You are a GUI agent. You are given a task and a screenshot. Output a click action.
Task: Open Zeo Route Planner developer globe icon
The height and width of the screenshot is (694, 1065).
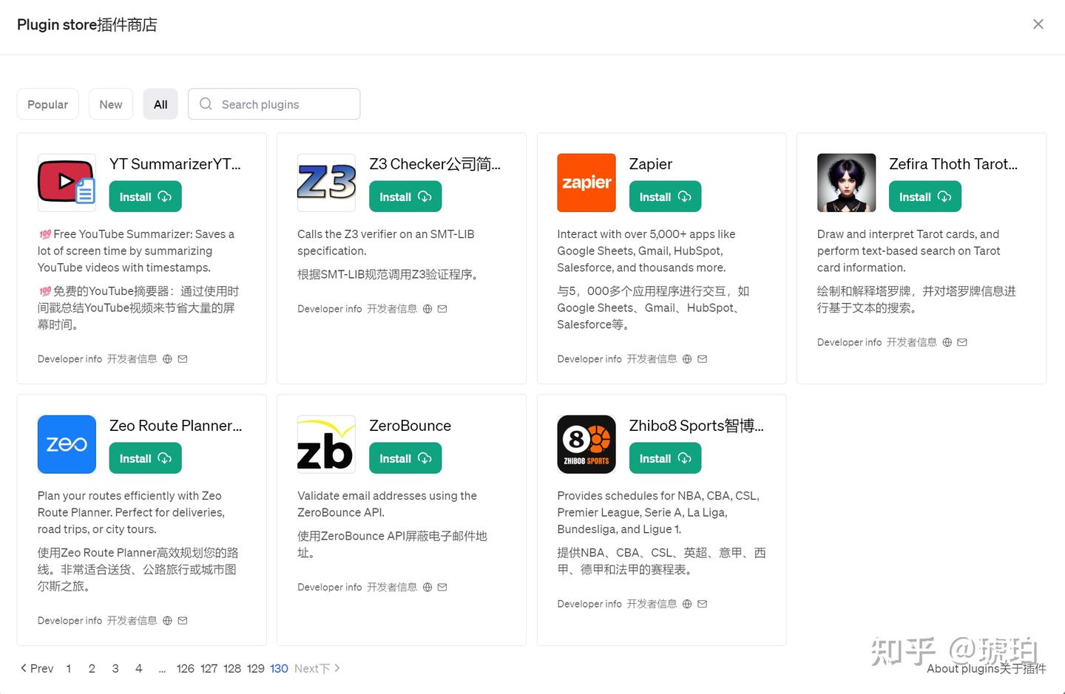pos(167,621)
